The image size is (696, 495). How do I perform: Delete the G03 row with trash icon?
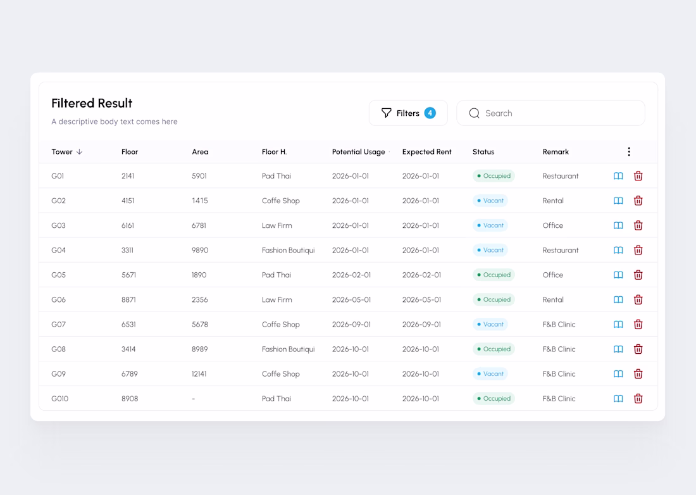click(x=638, y=225)
